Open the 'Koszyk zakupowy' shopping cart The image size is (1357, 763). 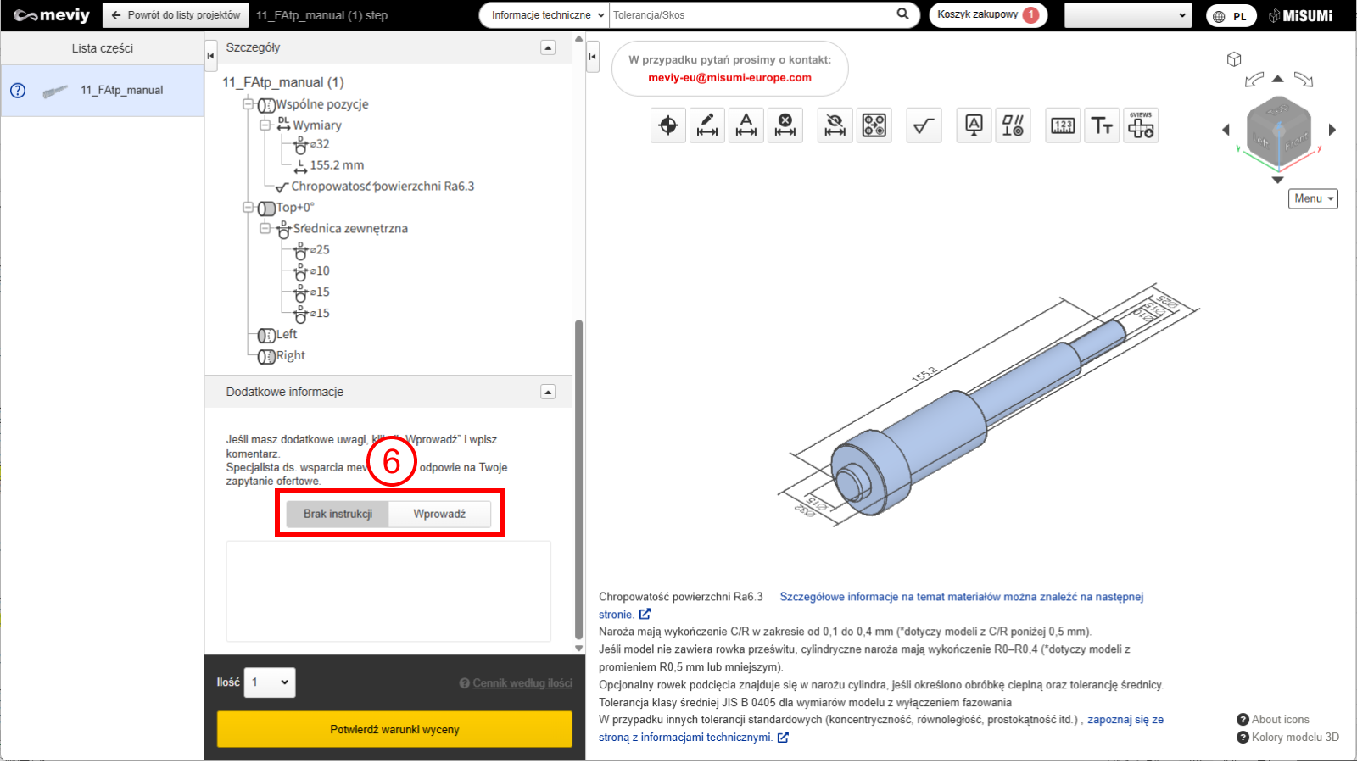(987, 15)
